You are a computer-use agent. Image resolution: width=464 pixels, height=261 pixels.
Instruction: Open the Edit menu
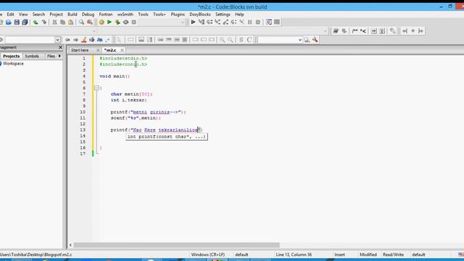[10, 14]
